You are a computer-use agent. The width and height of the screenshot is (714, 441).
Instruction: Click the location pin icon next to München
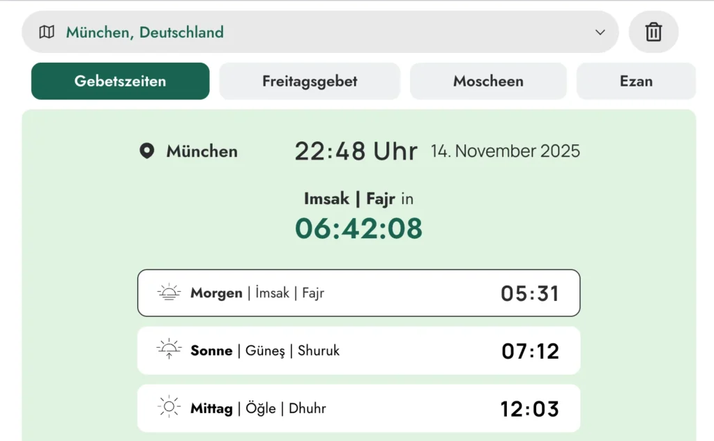[146, 151]
